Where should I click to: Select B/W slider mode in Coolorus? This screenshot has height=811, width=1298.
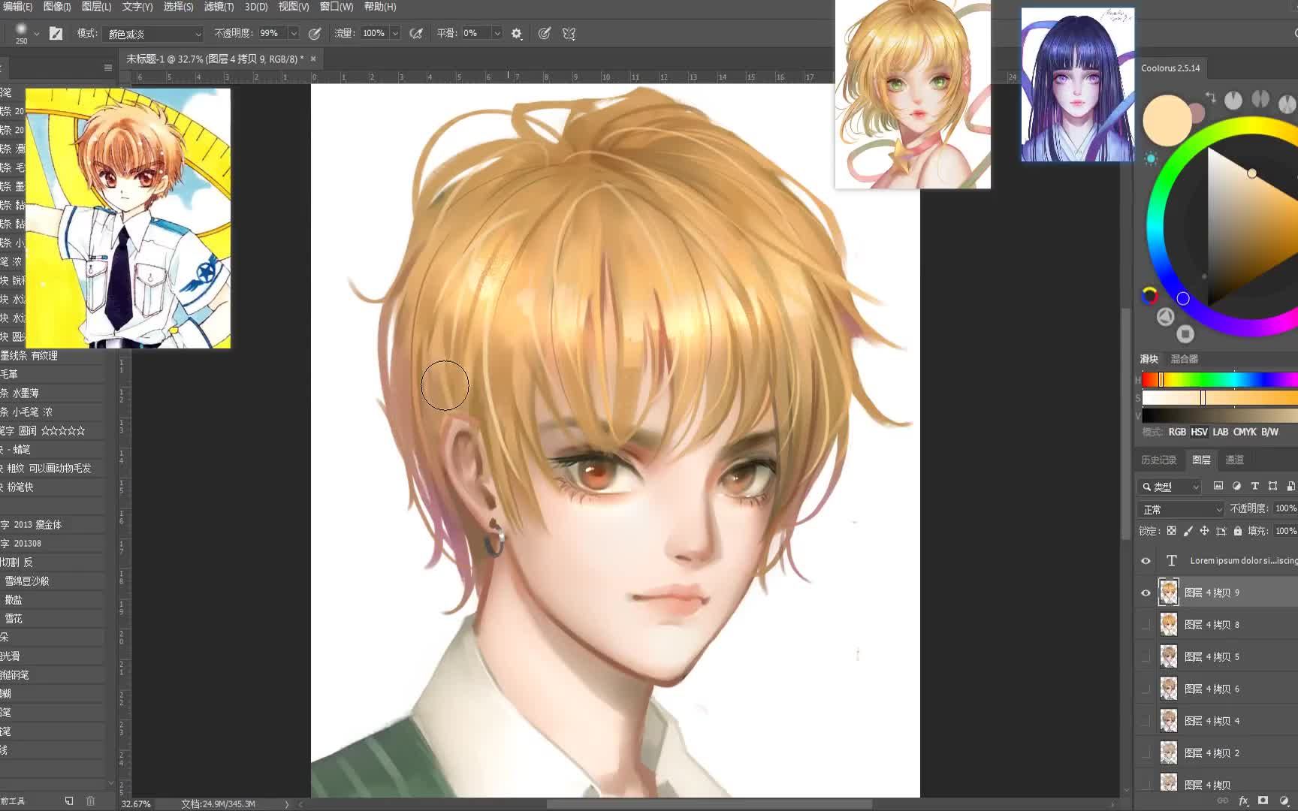1269,432
